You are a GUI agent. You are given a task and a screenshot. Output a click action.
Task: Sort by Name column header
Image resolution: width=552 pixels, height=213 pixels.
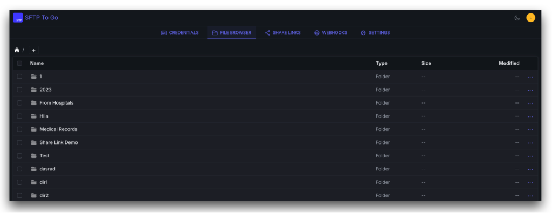(37, 64)
